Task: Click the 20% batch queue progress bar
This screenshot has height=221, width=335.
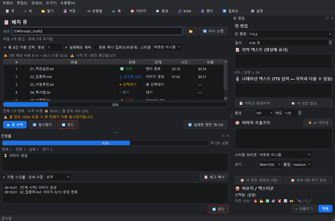Action: click(115, 105)
